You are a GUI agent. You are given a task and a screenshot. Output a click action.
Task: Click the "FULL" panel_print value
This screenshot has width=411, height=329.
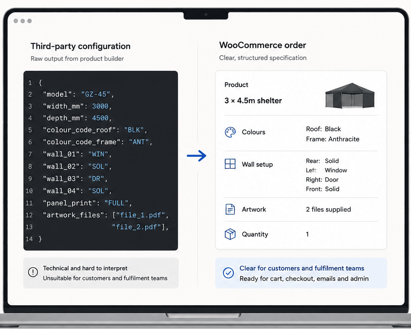coord(116,203)
